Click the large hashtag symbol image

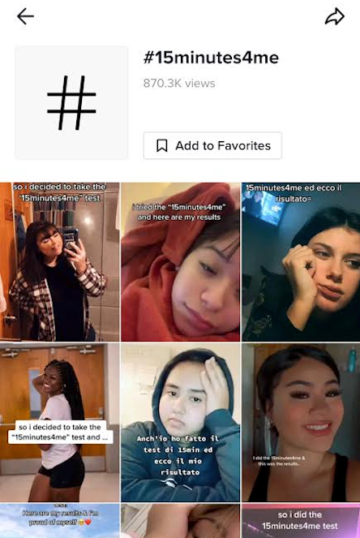(71, 102)
